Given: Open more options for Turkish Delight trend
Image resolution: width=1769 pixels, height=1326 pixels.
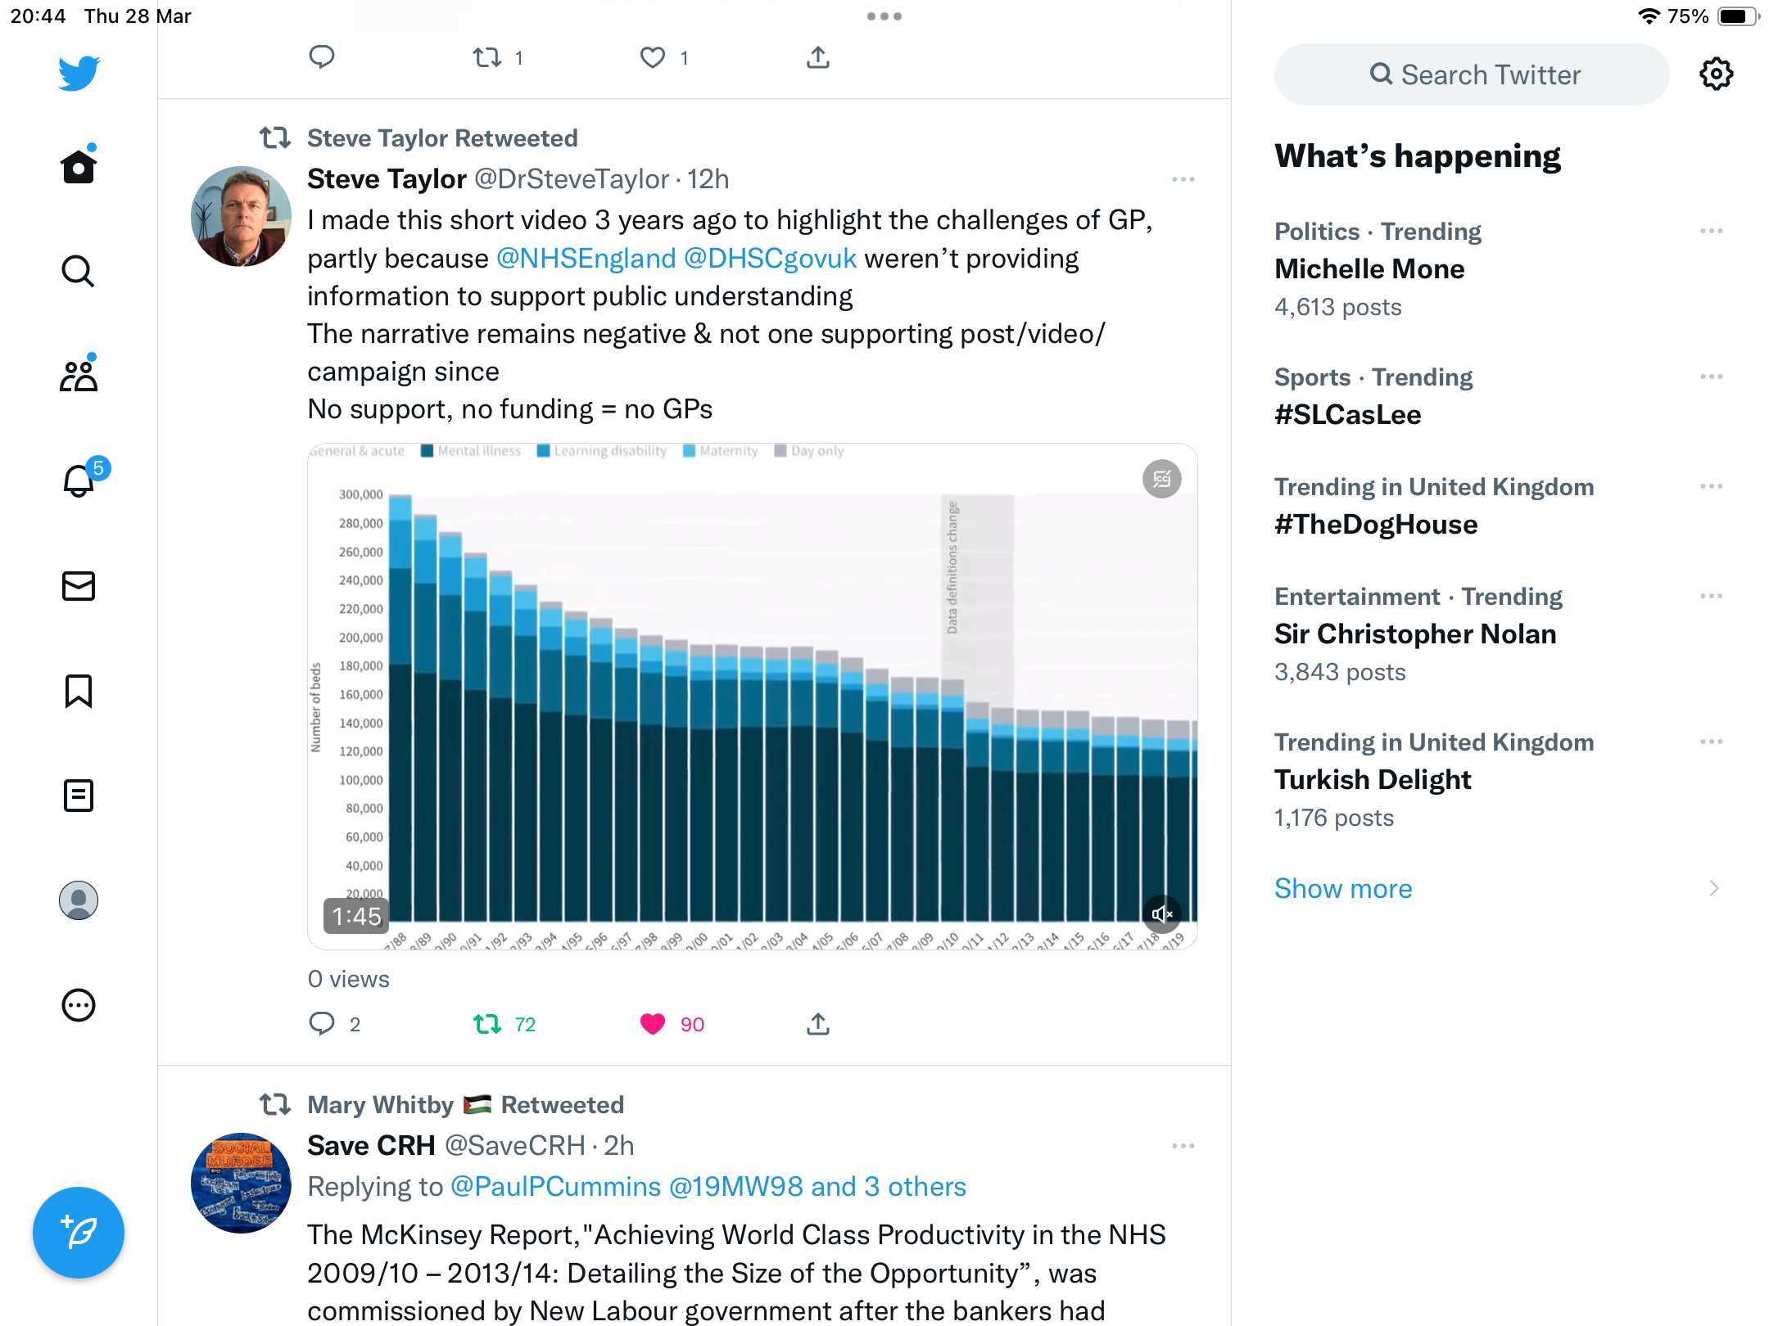Looking at the screenshot, I should [x=1712, y=742].
